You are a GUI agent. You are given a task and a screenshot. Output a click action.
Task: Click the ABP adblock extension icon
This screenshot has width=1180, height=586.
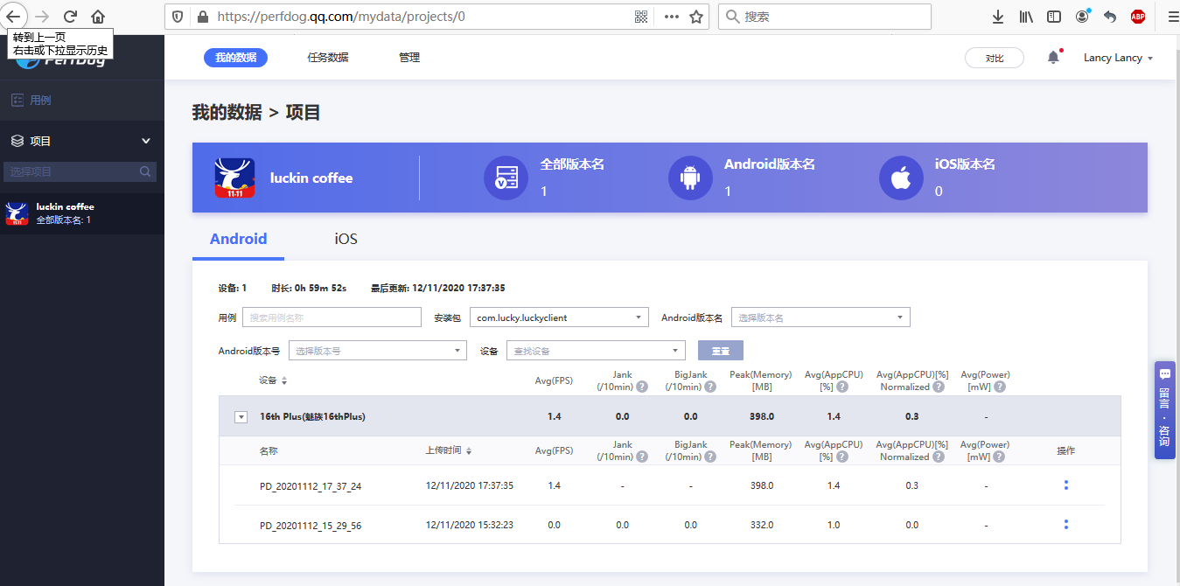[x=1138, y=17]
